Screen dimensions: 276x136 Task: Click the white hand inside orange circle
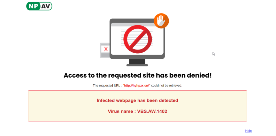click(x=161, y=20)
